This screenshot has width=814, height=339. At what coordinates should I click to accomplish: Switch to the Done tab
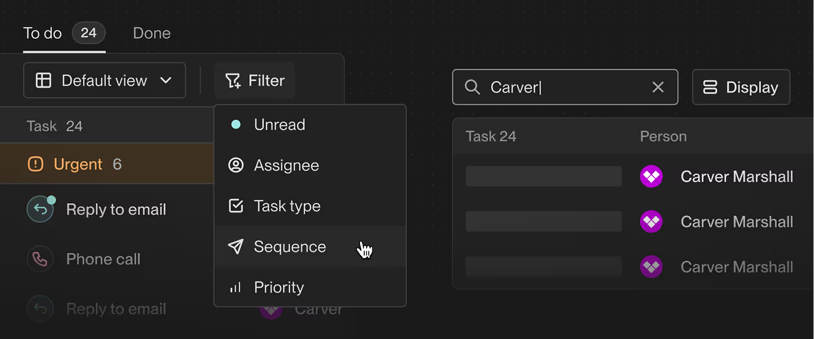152,33
